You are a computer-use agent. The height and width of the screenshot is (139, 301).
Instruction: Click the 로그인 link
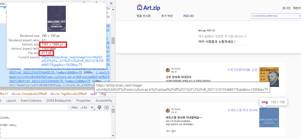pyautogui.click(x=287, y=8)
